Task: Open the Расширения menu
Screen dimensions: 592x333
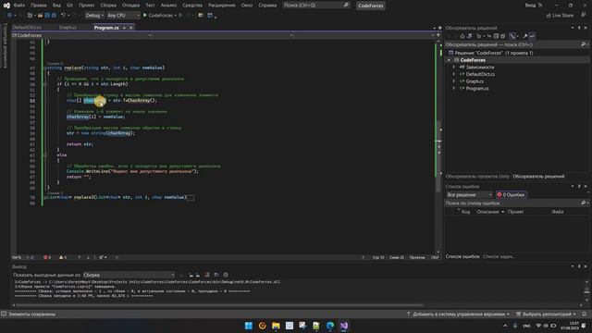Action: pyautogui.click(x=222, y=6)
